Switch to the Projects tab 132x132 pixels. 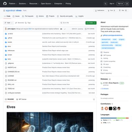tap(50, 16)
